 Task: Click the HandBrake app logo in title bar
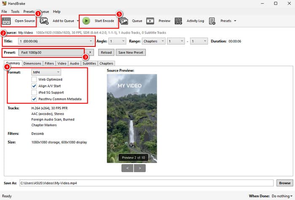pos(4,3)
